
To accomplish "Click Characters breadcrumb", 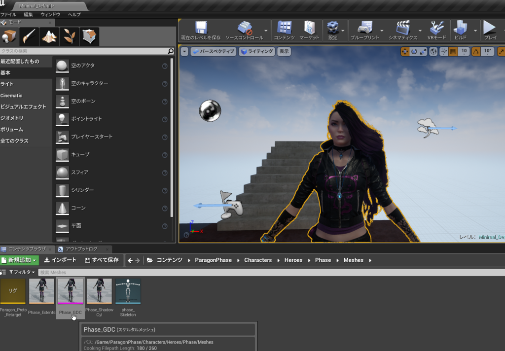I will [x=258, y=260].
